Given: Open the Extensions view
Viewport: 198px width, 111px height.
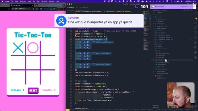Looking at the screenshot, I should pyautogui.click(x=196, y=28).
